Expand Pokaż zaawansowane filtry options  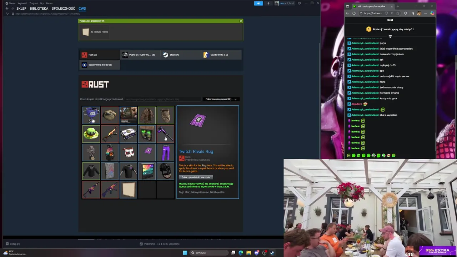pyautogui.click(x=221, y=99)
